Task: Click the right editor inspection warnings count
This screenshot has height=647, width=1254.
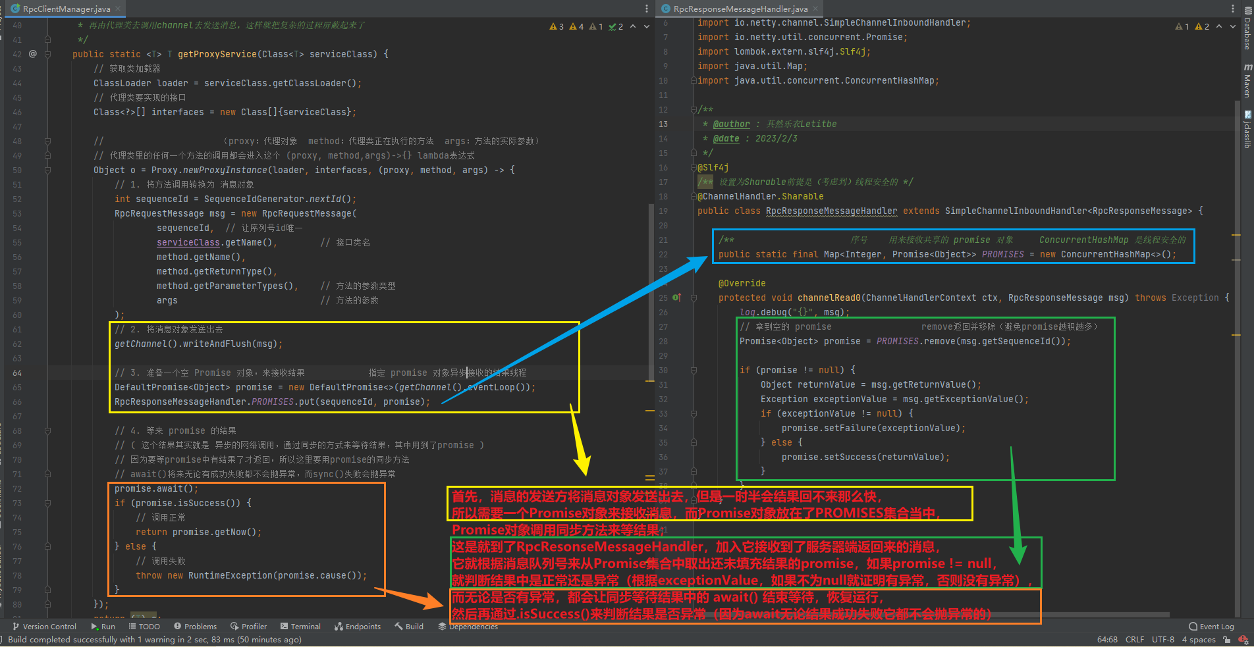Action: click(1192, 26)
